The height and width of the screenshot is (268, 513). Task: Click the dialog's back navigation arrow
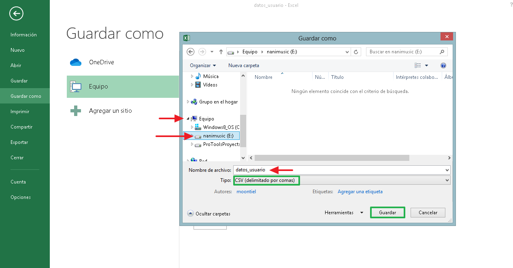(190, 52)
